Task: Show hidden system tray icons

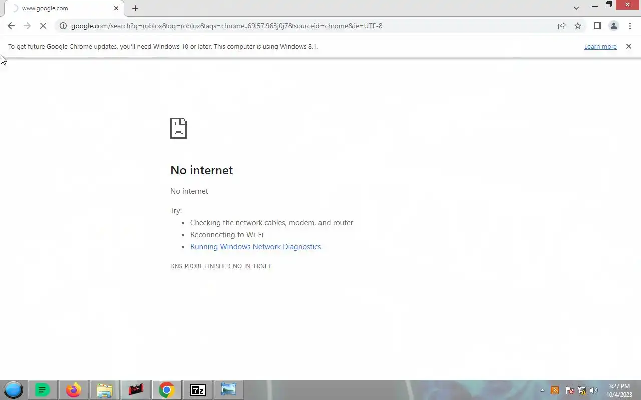Action: click(x=542, y=391)
